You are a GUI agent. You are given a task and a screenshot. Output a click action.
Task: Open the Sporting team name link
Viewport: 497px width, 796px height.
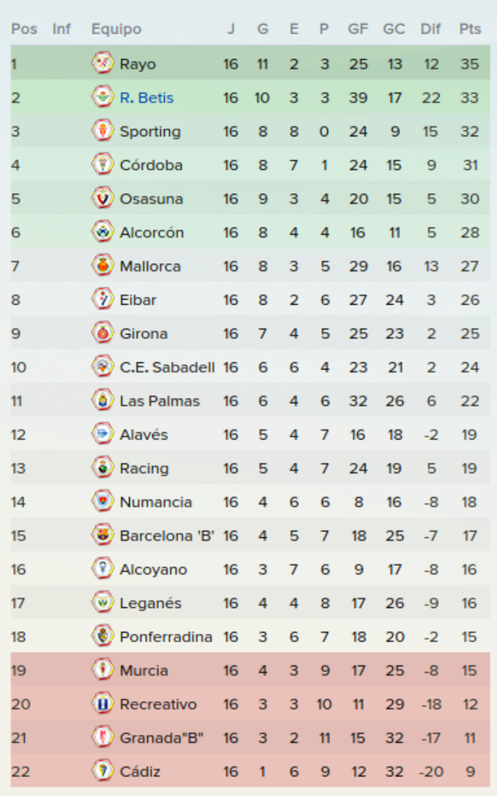(150, 131)
